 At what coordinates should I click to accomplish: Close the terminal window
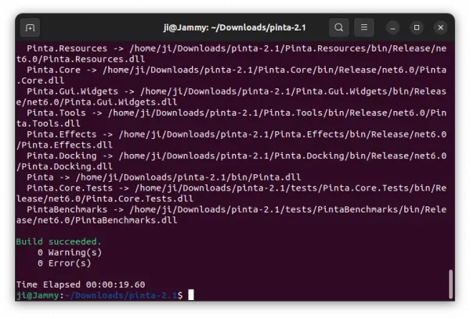(440, 28)
